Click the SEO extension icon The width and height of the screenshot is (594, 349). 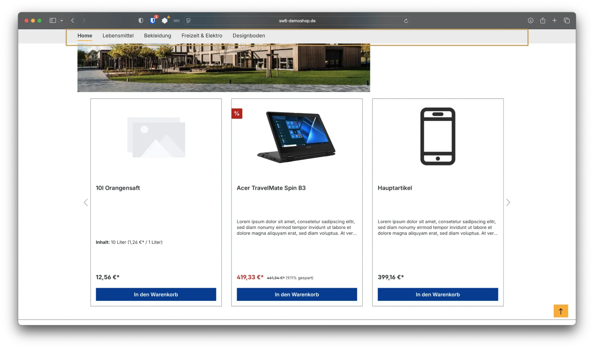tap(176, 21)
